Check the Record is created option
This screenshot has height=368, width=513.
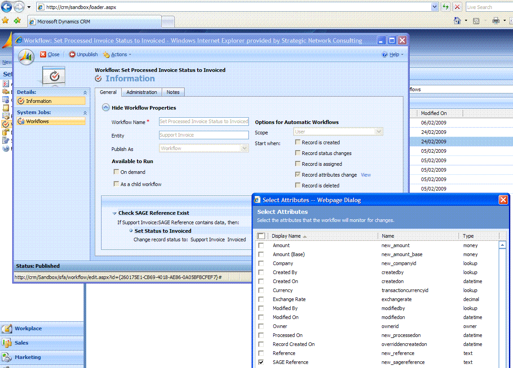tap(298, 142)
